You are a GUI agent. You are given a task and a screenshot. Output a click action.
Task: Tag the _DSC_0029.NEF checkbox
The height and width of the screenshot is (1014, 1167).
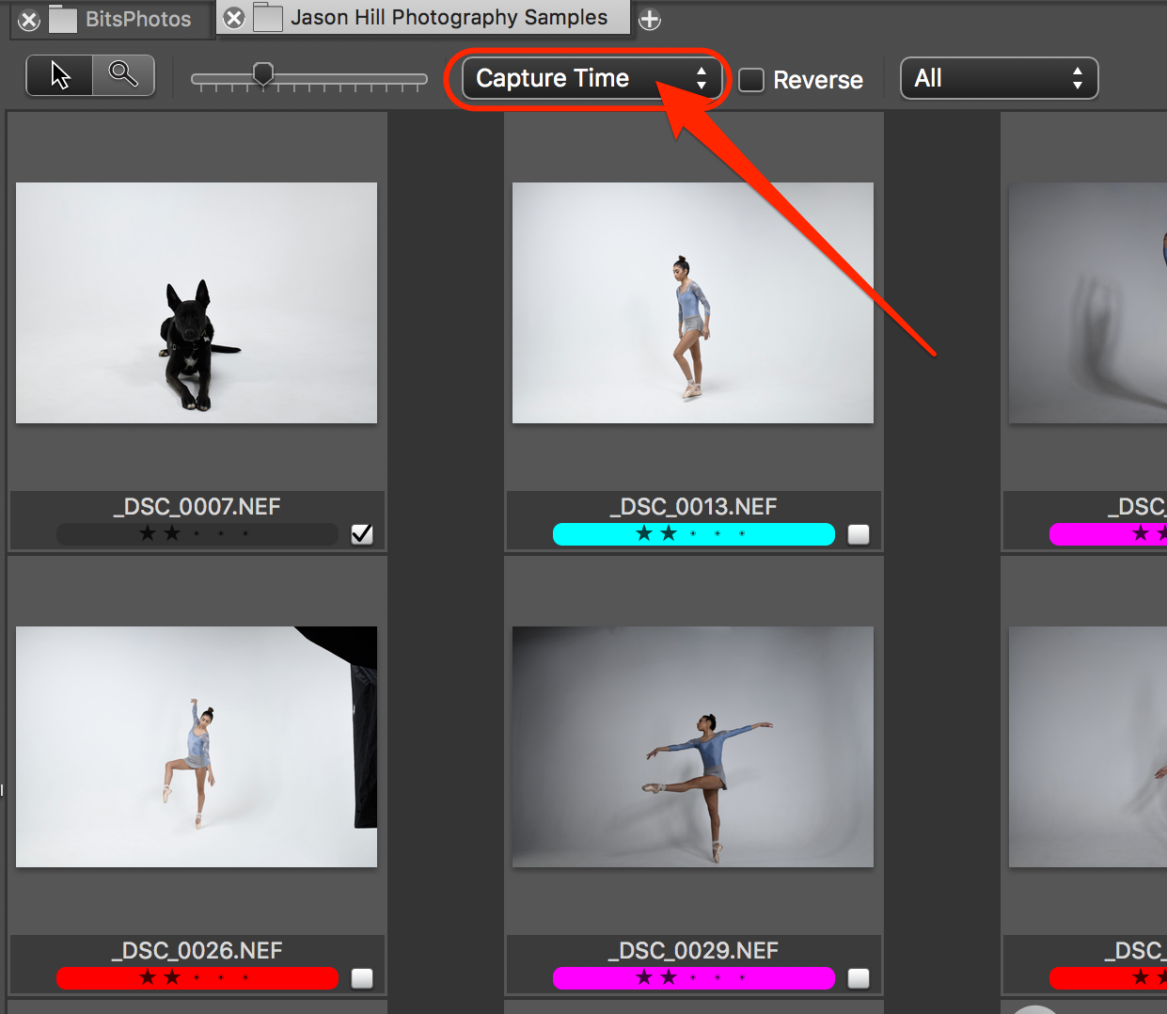pos(859,978)
